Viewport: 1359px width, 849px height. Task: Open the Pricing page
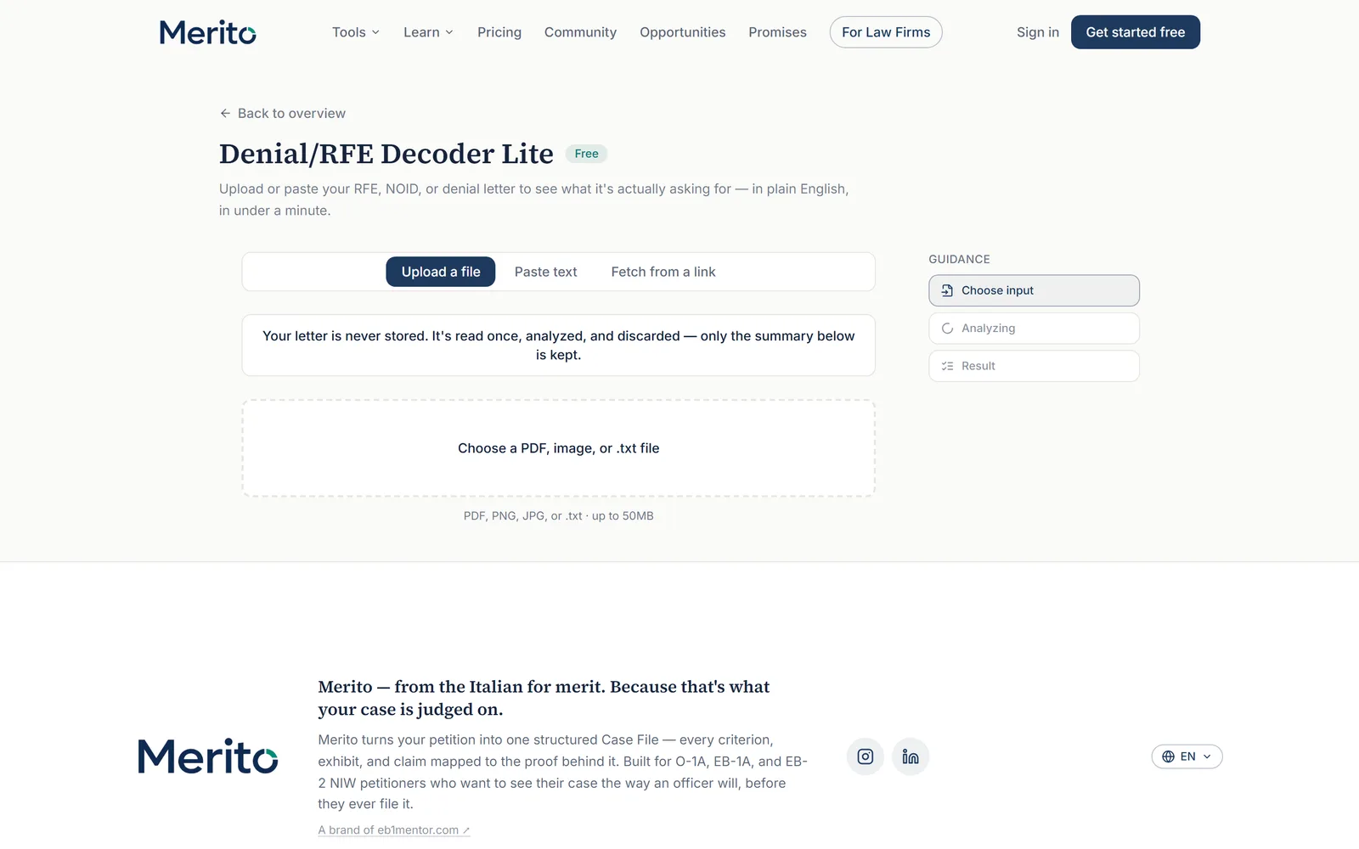click(x=499, y=32)
